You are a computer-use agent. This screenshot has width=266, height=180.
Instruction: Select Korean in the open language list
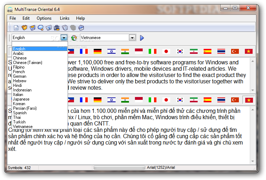(40, 104)
